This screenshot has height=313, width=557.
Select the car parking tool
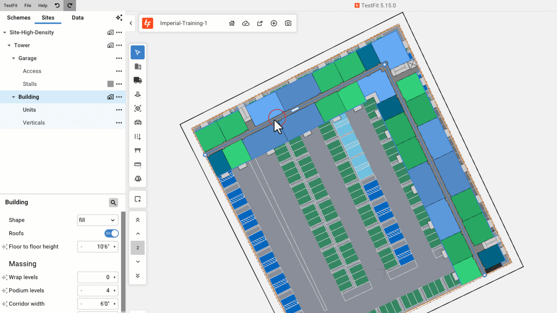(138, 123)
